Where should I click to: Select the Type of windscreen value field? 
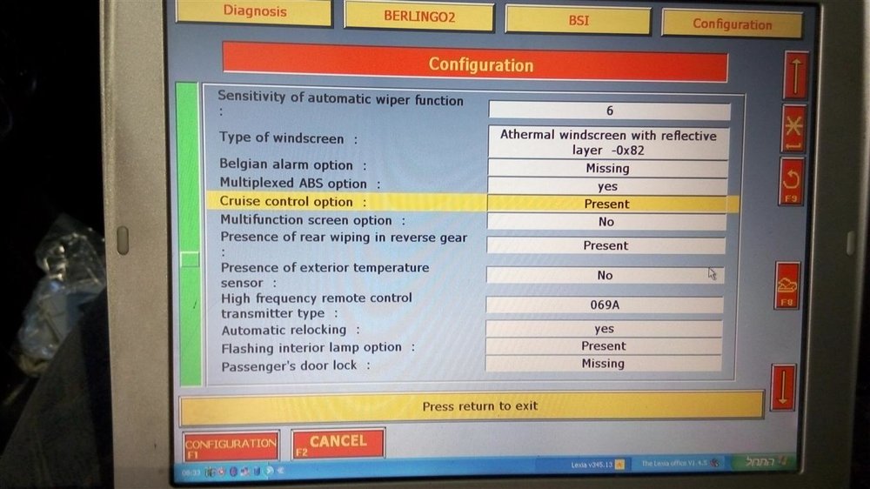tap(608, 143)
